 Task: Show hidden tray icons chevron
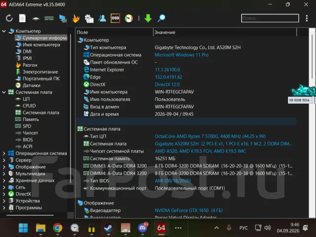pyautogui.click(x=216, y=228)
